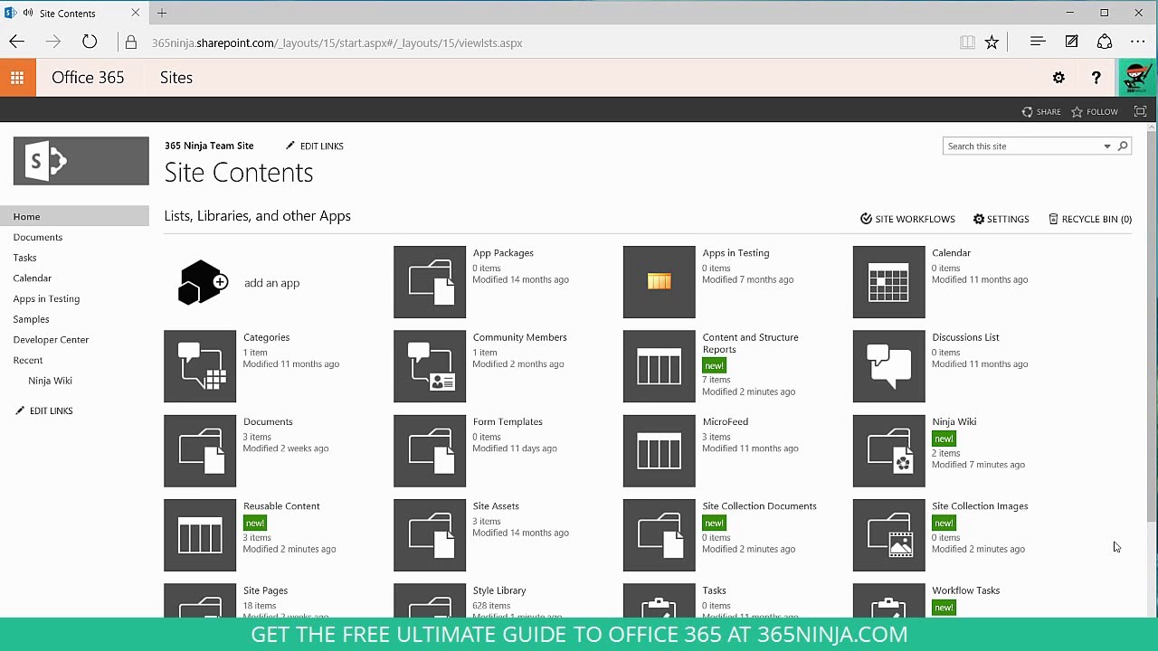The height and width of the screenshot is (651, 1158).
Task: Open a new browser tab
Action: [x=162, y=13]
